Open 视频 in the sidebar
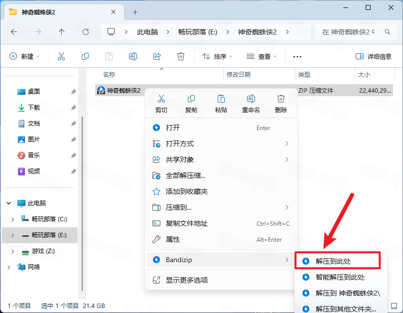The width and height of the screenshot is (403, 313). click(x=34, y=171)
